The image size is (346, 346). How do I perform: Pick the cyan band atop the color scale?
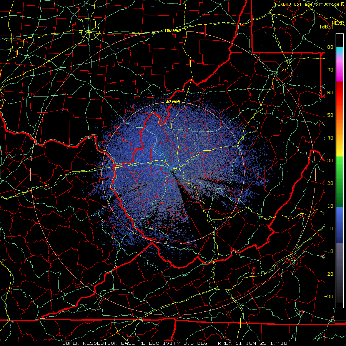click(x=339, y=51)
